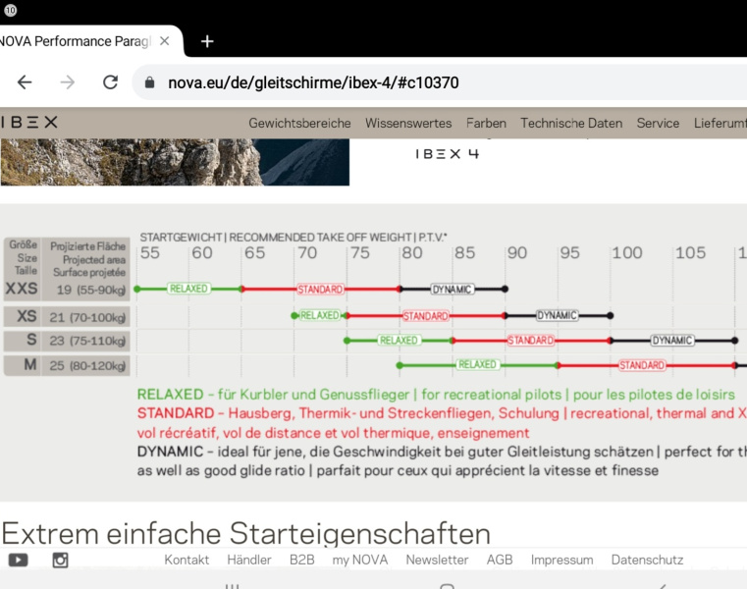Click the XXS size row label
This screenshot has height=589, width=747.
coord(22,289)
